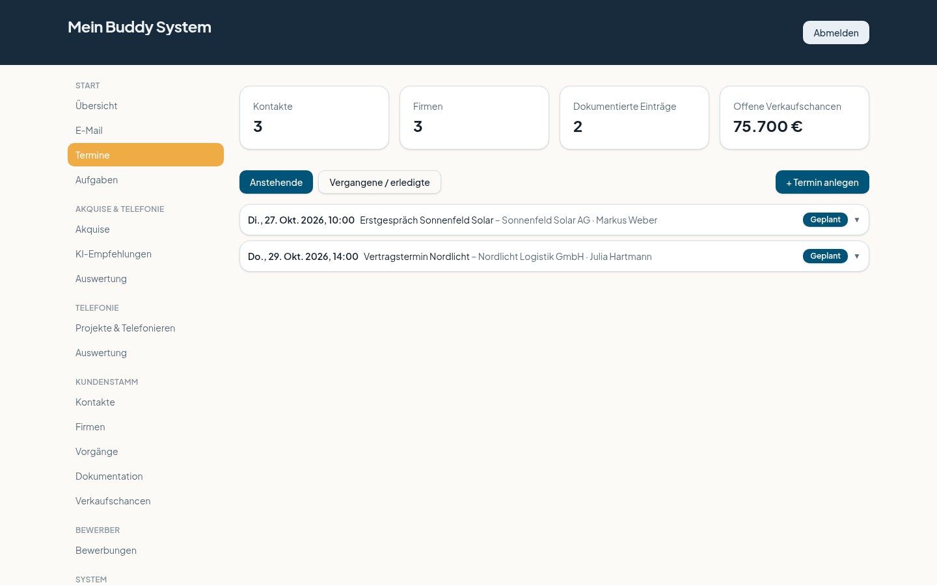Viewport: 937px width, 585px height.
Task: Open Verkaufschancen in the sidebar
Action: tap(146, 500)
